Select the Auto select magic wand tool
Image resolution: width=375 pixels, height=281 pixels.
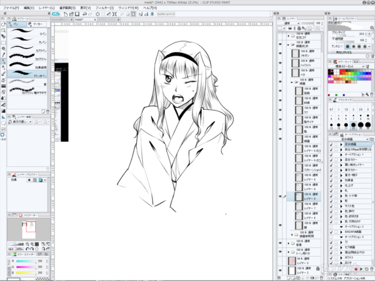click(x=3, y=49)
